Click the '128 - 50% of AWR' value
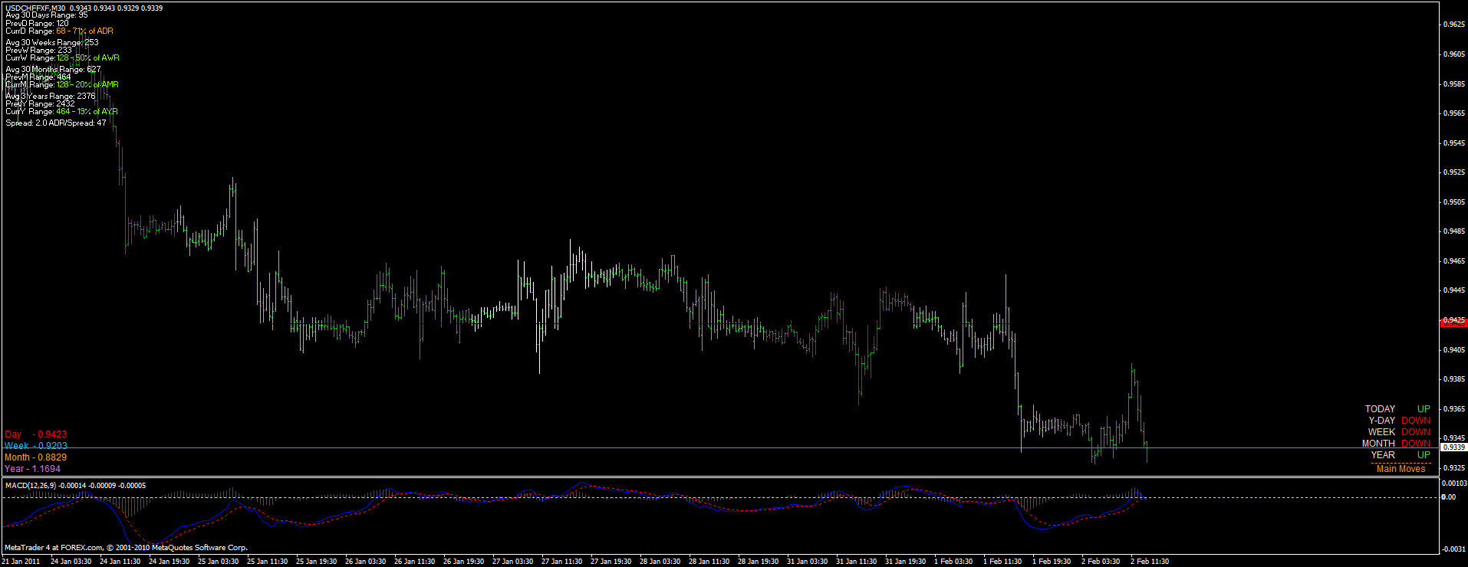Viewport: 1468px width, 567px height. tap(88, 58)
